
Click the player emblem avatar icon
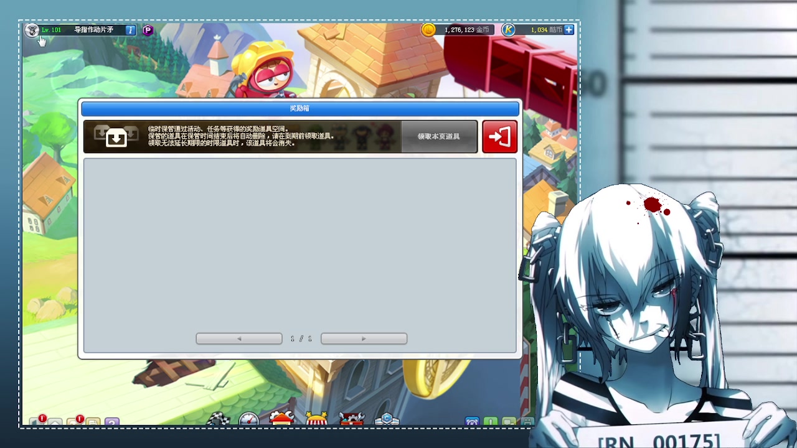coord(31,30)
